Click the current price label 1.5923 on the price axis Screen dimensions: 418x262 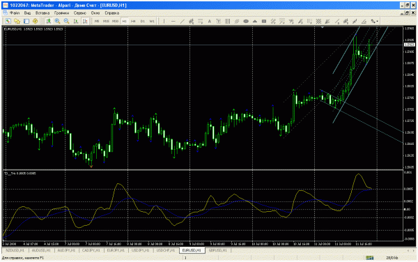[x=410, y=45]
